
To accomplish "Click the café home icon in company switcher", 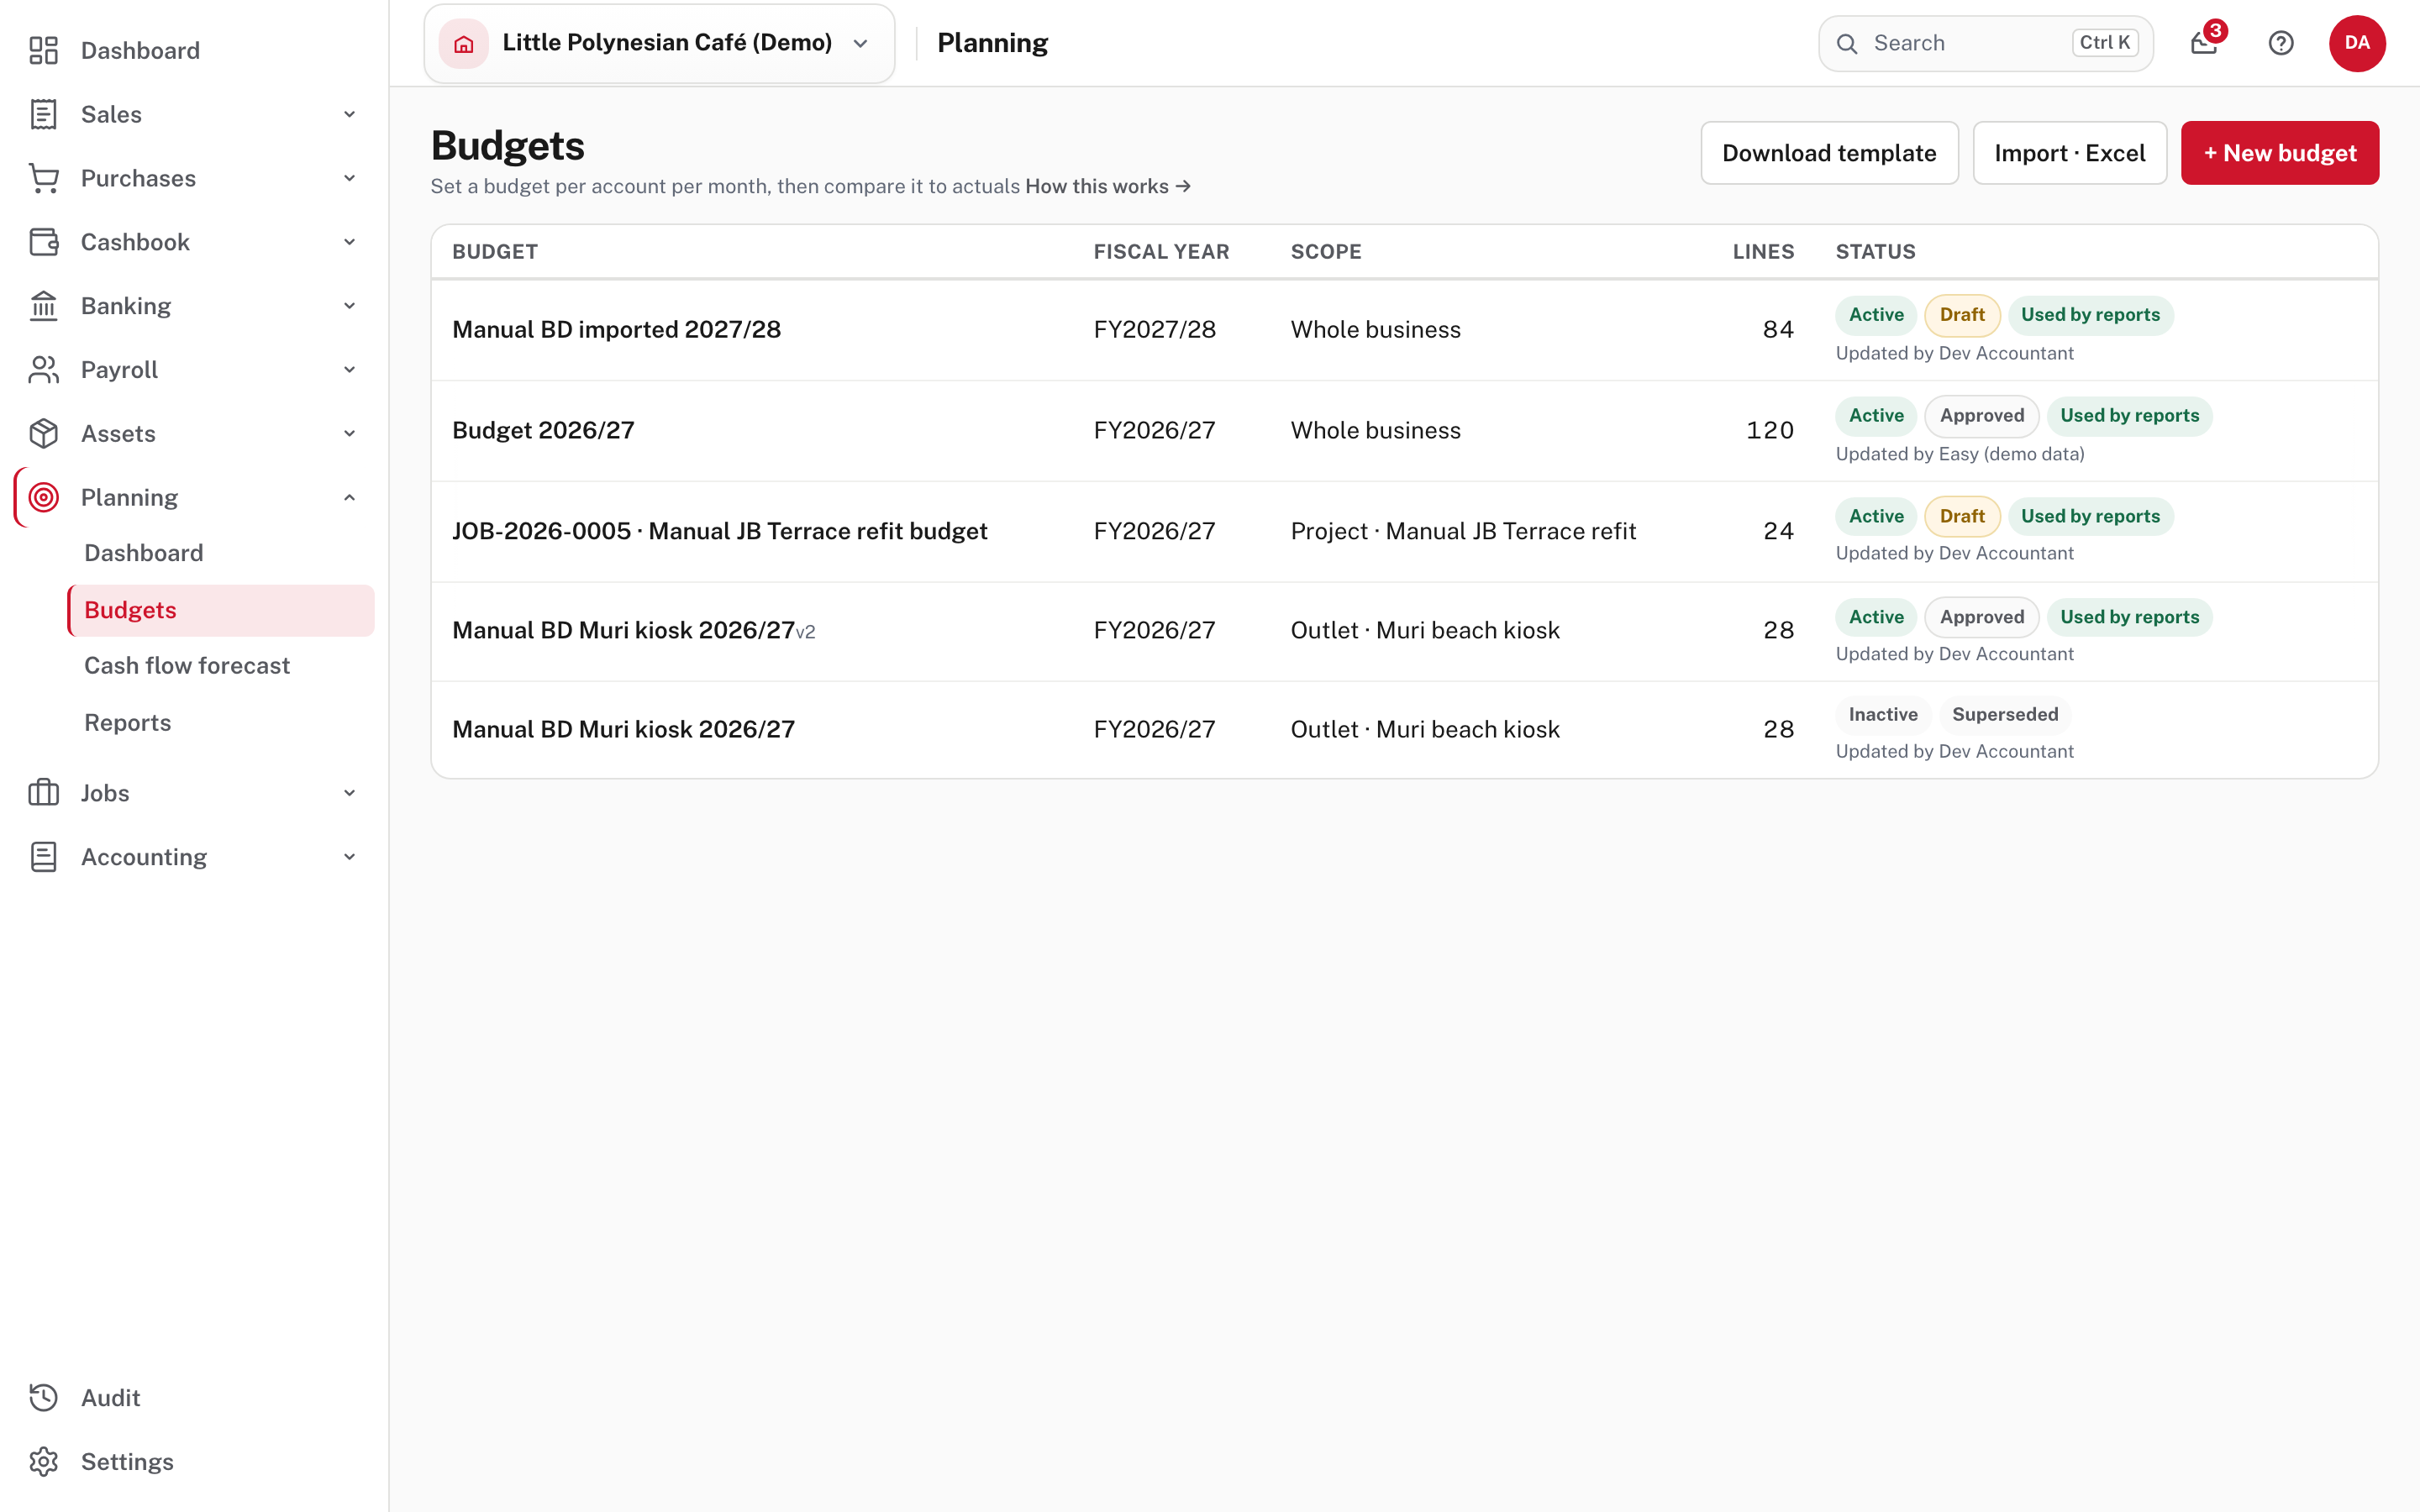I will tap(464, 43).
